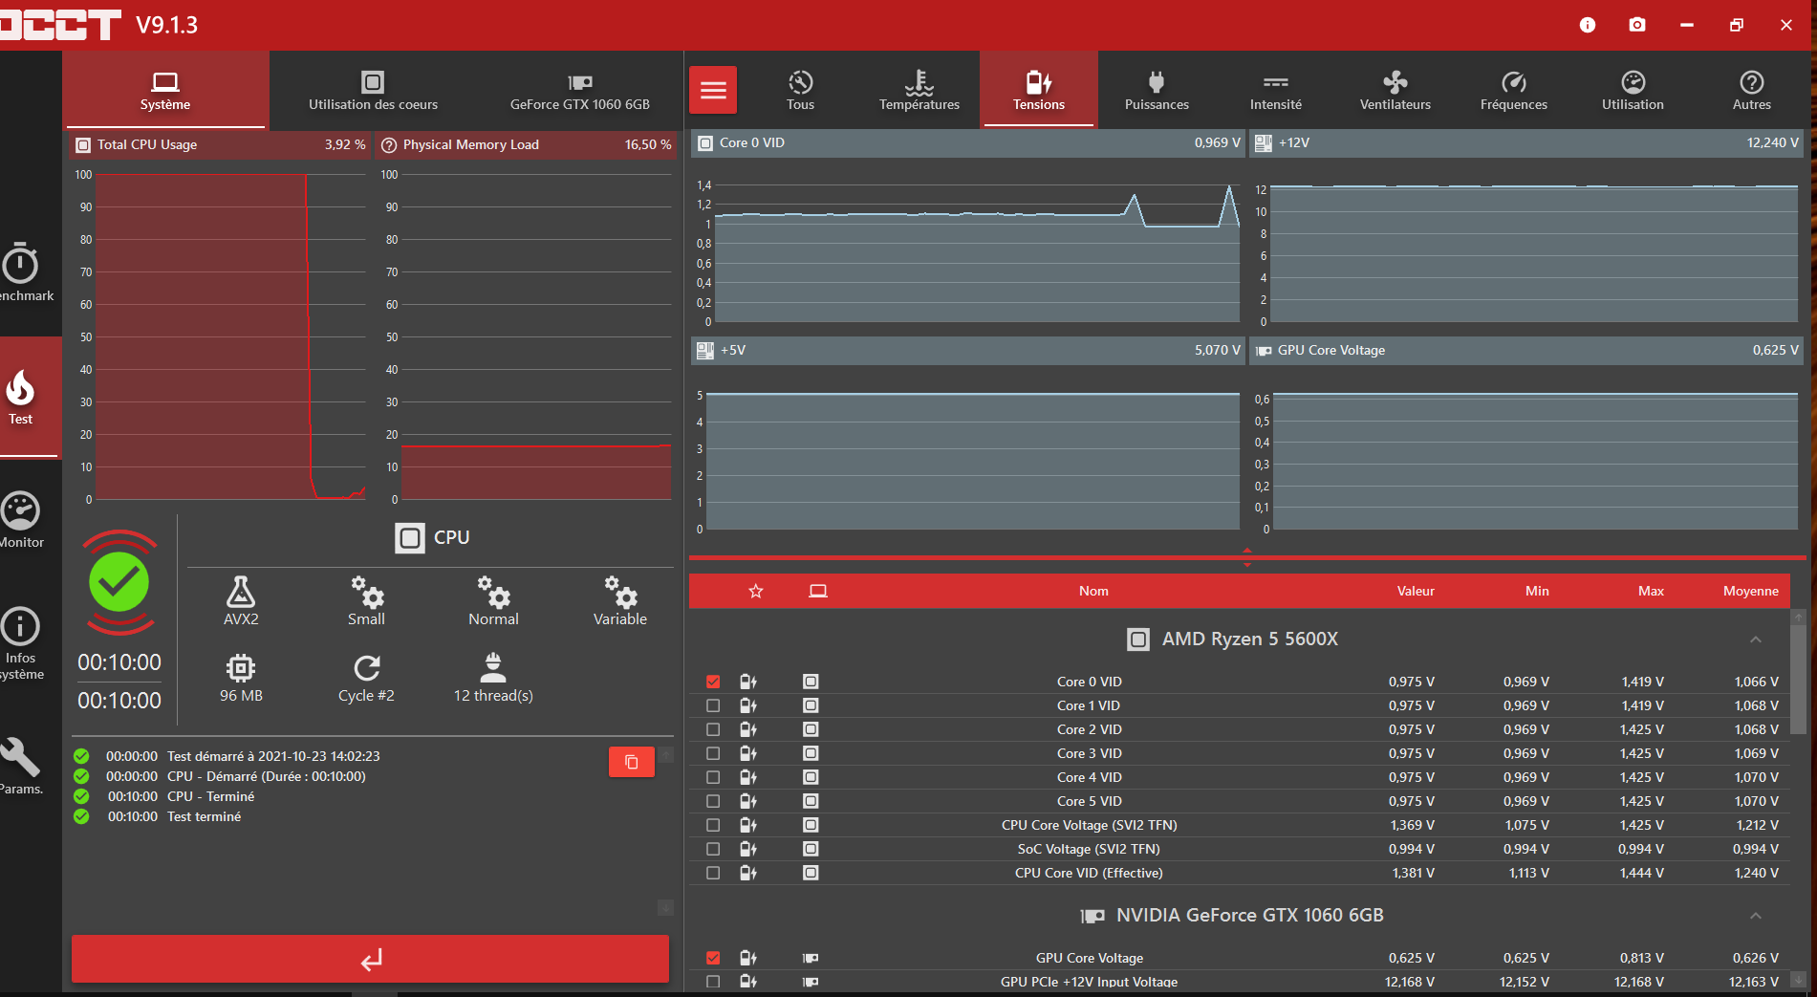Open the info icon in title bar

tap(1588, 25)
